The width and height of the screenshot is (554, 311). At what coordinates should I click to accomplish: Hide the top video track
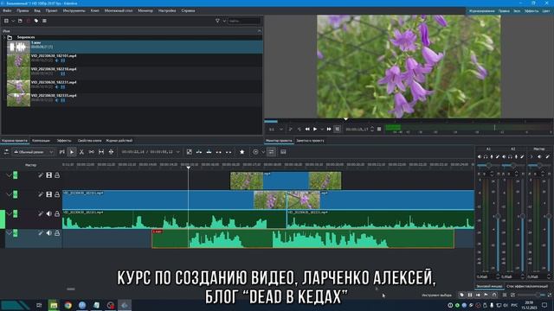point(48,175)
